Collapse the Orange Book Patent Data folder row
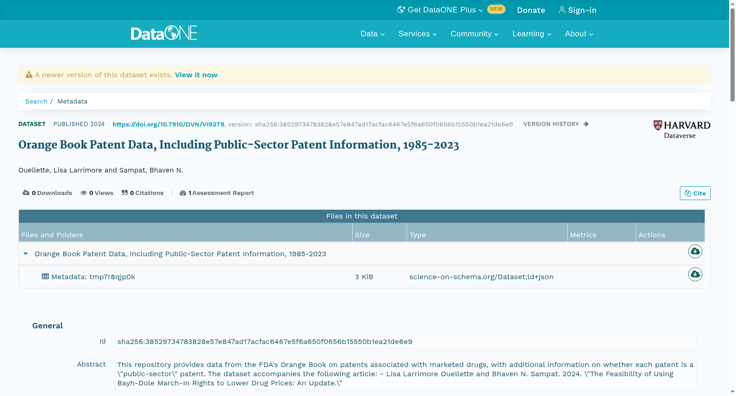 (26, 253)
